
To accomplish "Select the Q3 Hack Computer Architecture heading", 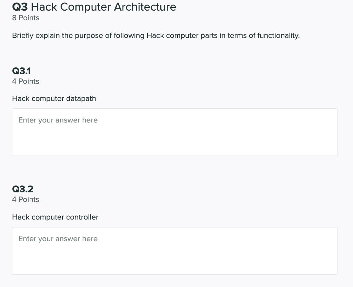I will pos(94,7).
